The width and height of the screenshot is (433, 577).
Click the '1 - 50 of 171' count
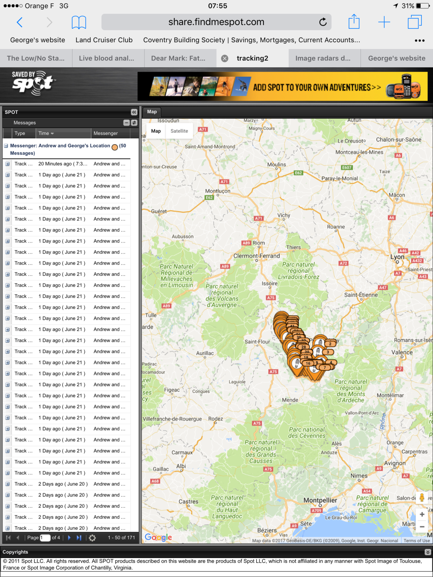coord(121,538)
